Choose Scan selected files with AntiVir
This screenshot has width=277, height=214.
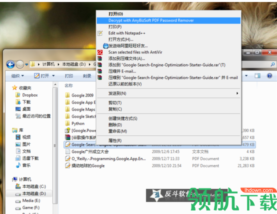click(x=168, y=52)
